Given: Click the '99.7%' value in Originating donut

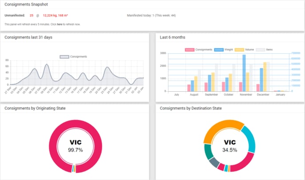Looking at the screenshot, I should (x=75, y=150).
